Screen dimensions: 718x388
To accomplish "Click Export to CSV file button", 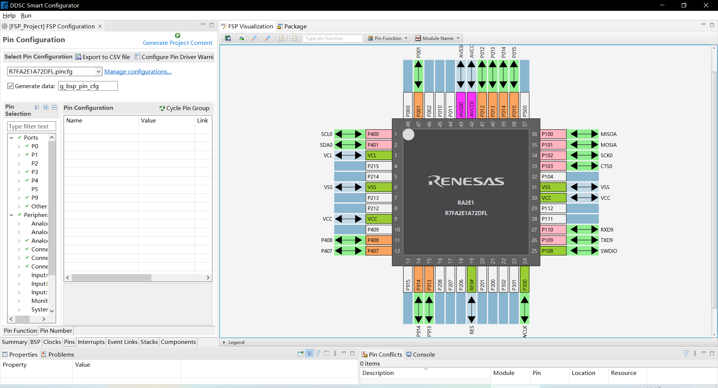I will point(103,57).
